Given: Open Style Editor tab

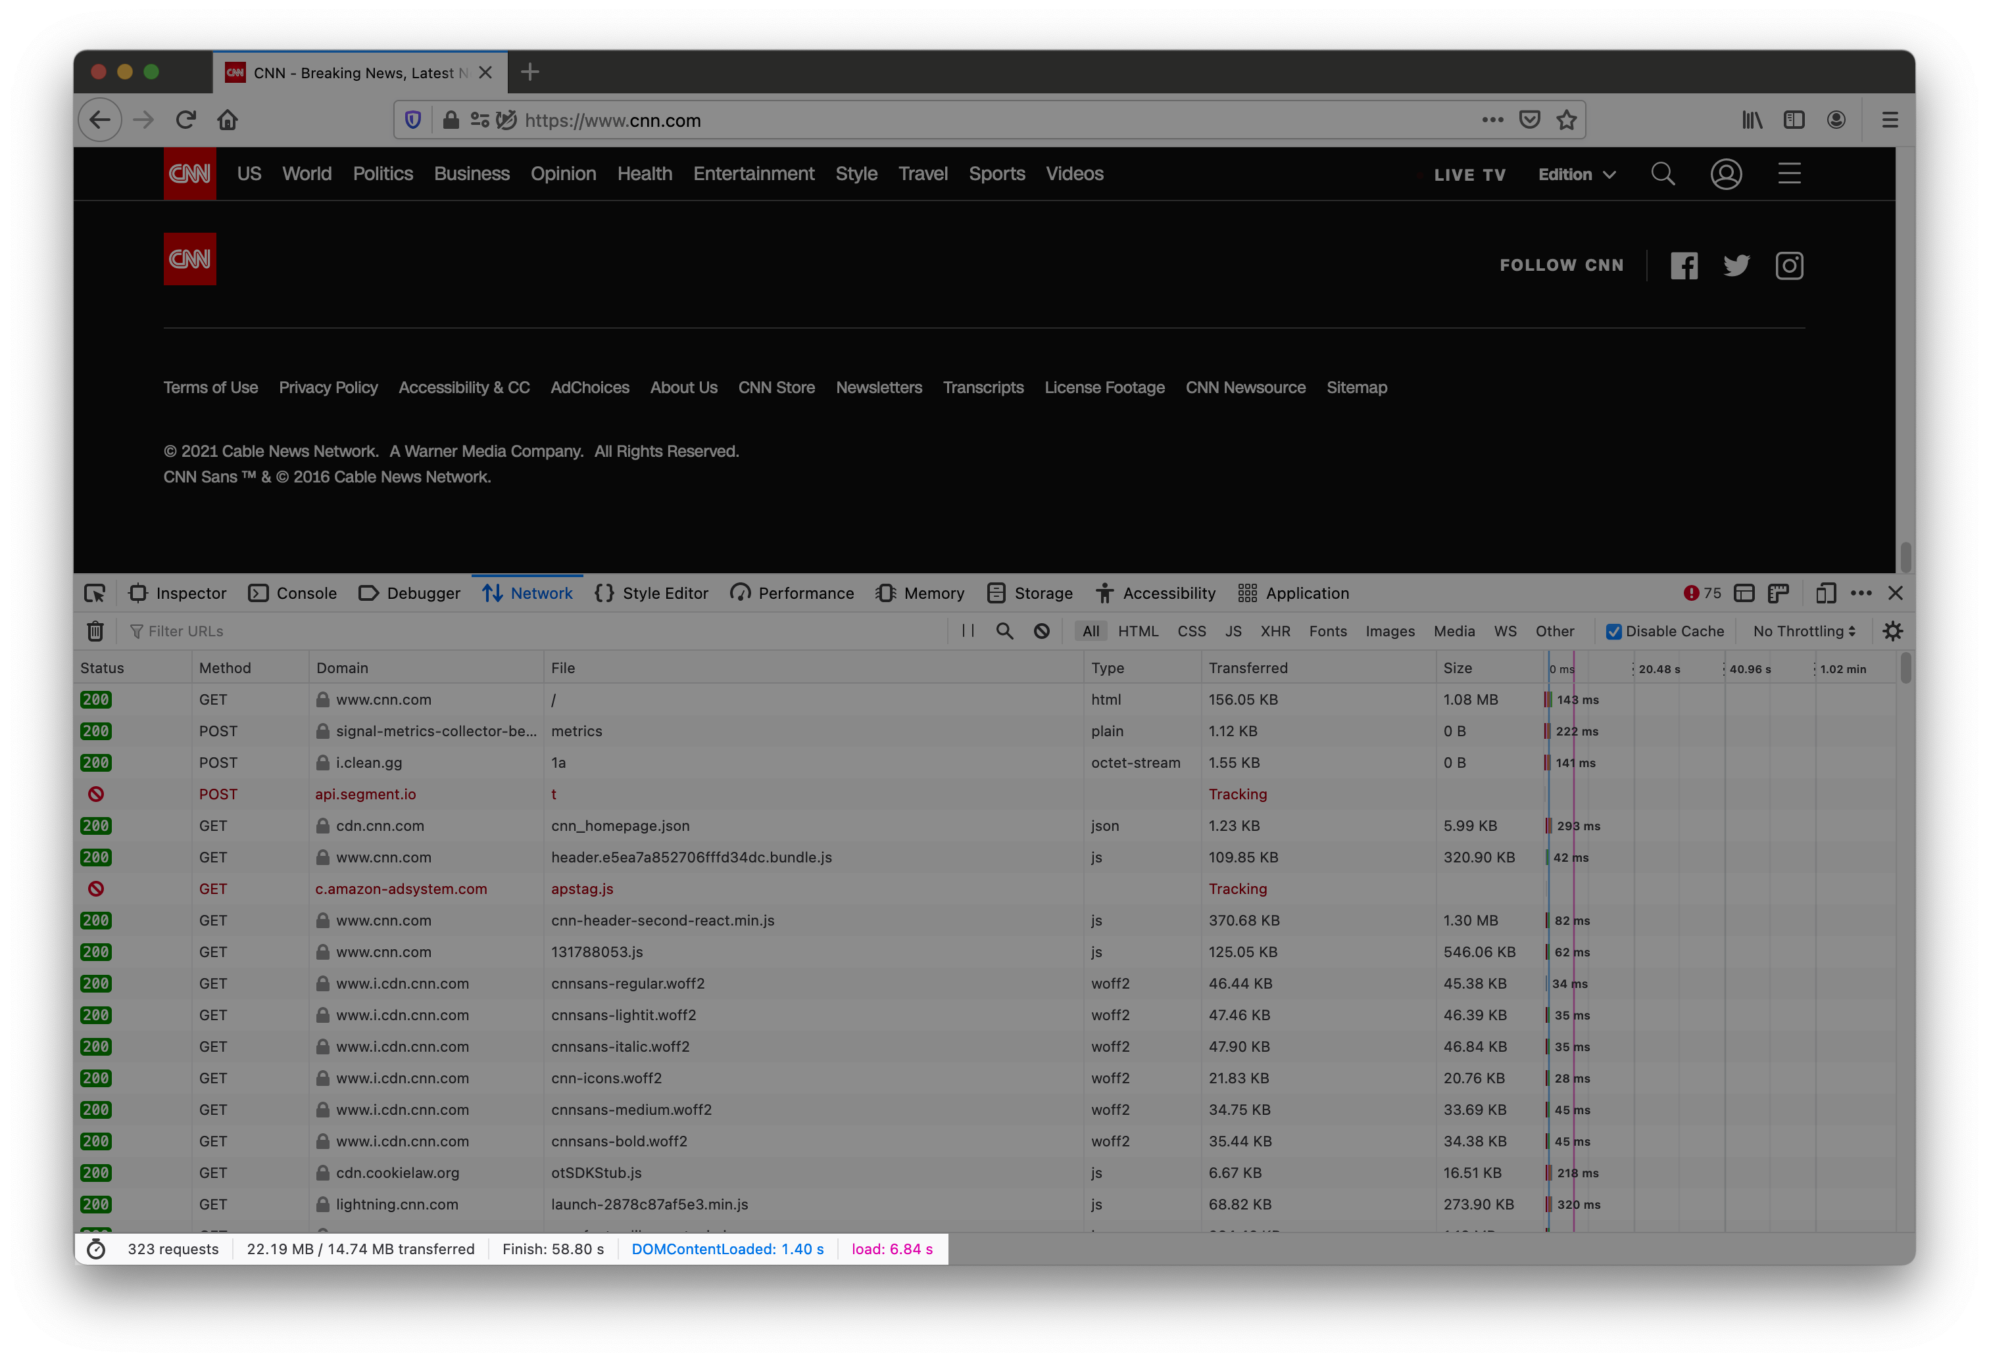Looking at the screenshot, I should click(x=651, y=593).
